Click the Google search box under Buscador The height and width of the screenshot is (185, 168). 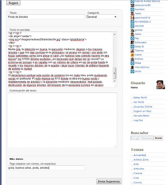click(x=142, y=138)
